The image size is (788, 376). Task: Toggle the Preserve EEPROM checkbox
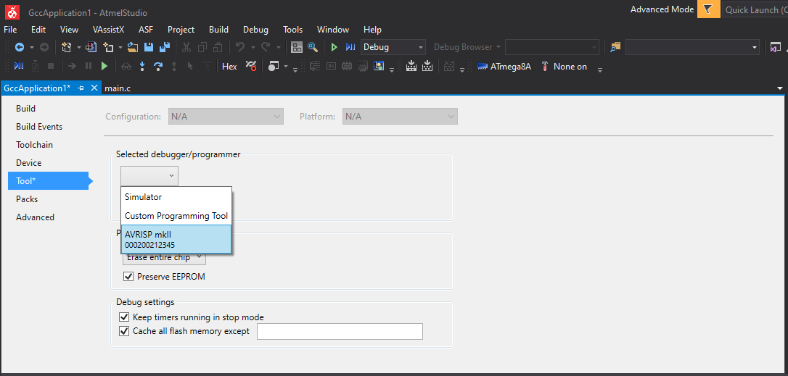[x=128, y=277]
